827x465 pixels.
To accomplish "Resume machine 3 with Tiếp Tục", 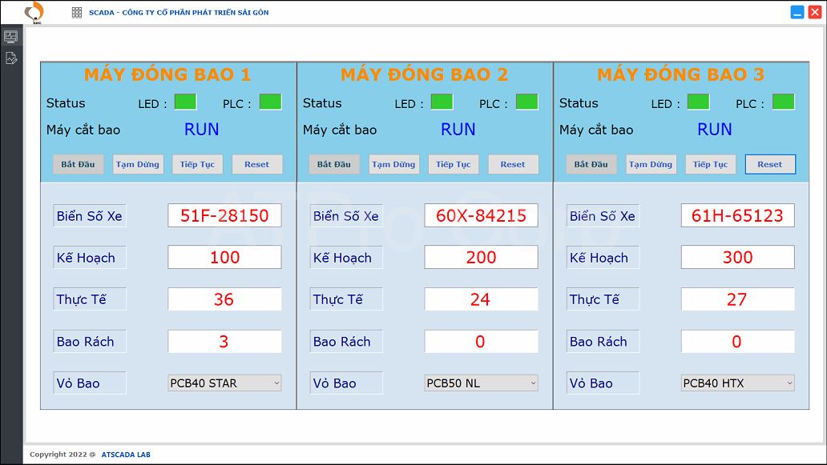I will 710,164.
